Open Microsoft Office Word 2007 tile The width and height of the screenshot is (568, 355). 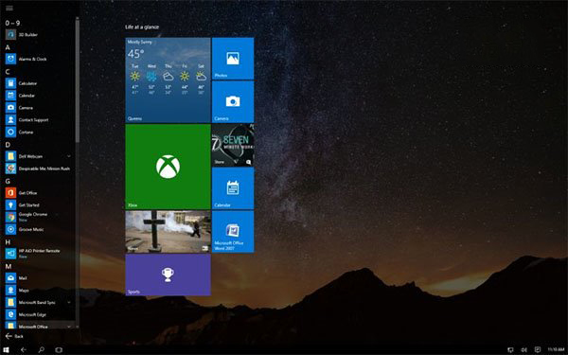click(233, 232)
